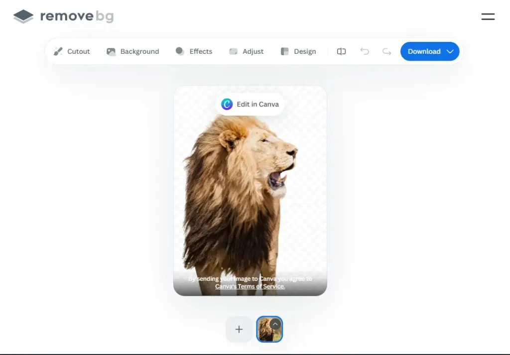Open the Background options

(x=132, y=51)
